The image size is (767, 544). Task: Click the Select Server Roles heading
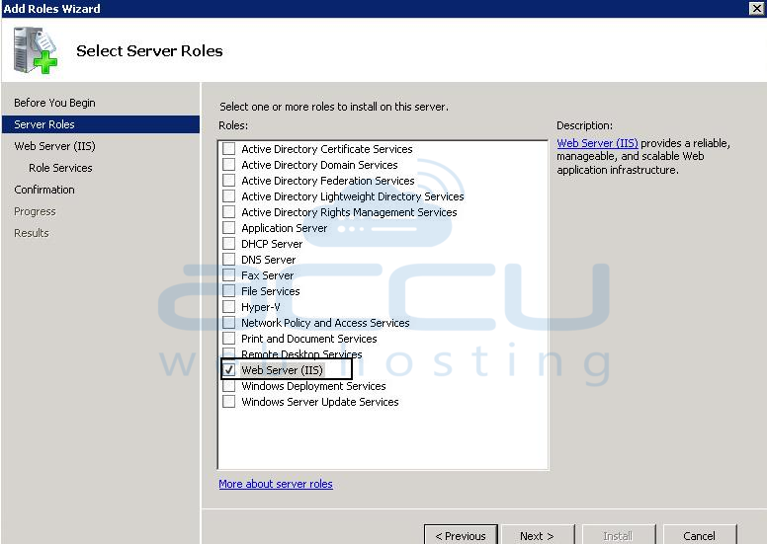(149, 50)
